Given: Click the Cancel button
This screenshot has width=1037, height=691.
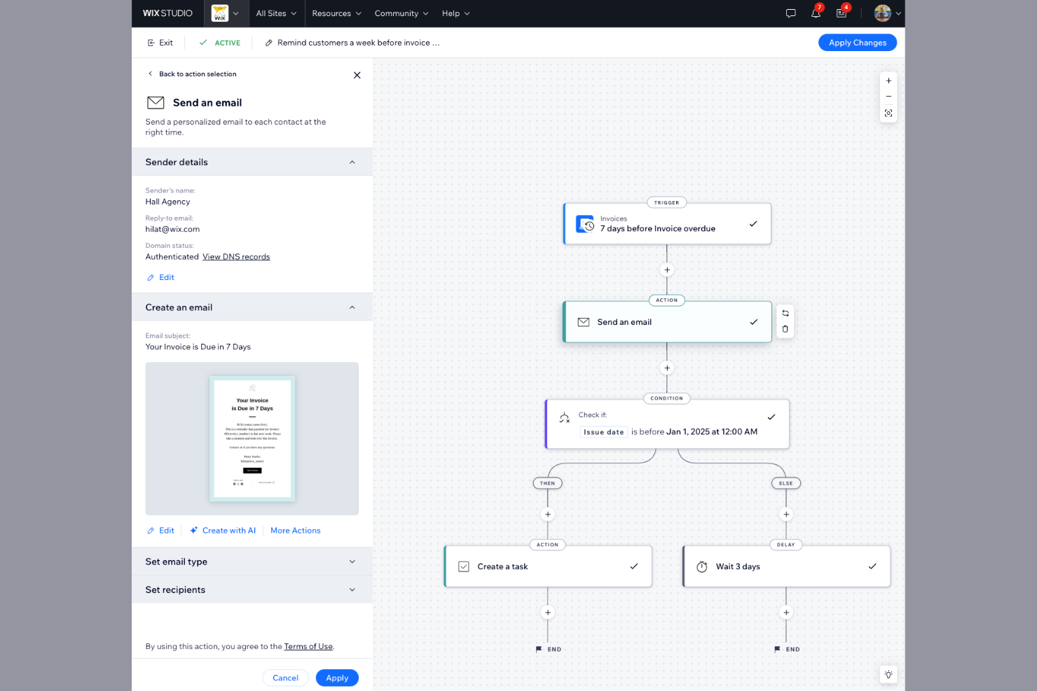Looking at the screenshot, I should [x=285, y=678].
